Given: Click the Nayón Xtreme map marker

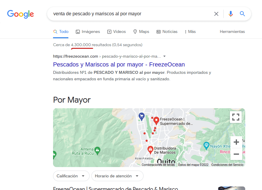Looking at the screenshot, I should click(206, 146).
